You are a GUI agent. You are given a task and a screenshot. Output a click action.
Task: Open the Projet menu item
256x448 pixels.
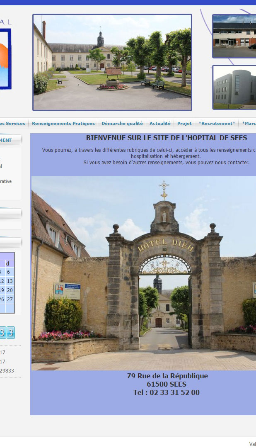pos(184,123)
